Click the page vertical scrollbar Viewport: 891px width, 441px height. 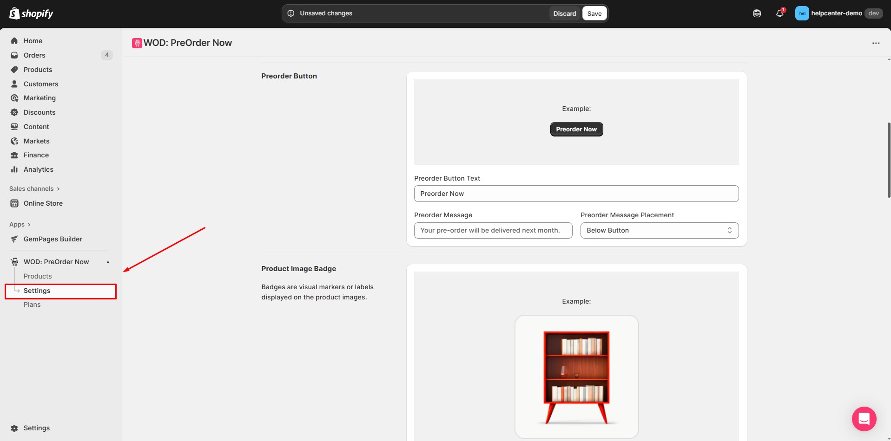(889, 160)
